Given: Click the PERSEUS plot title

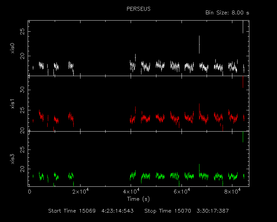Looking at the screenshot, I should [x=138, y=9].
